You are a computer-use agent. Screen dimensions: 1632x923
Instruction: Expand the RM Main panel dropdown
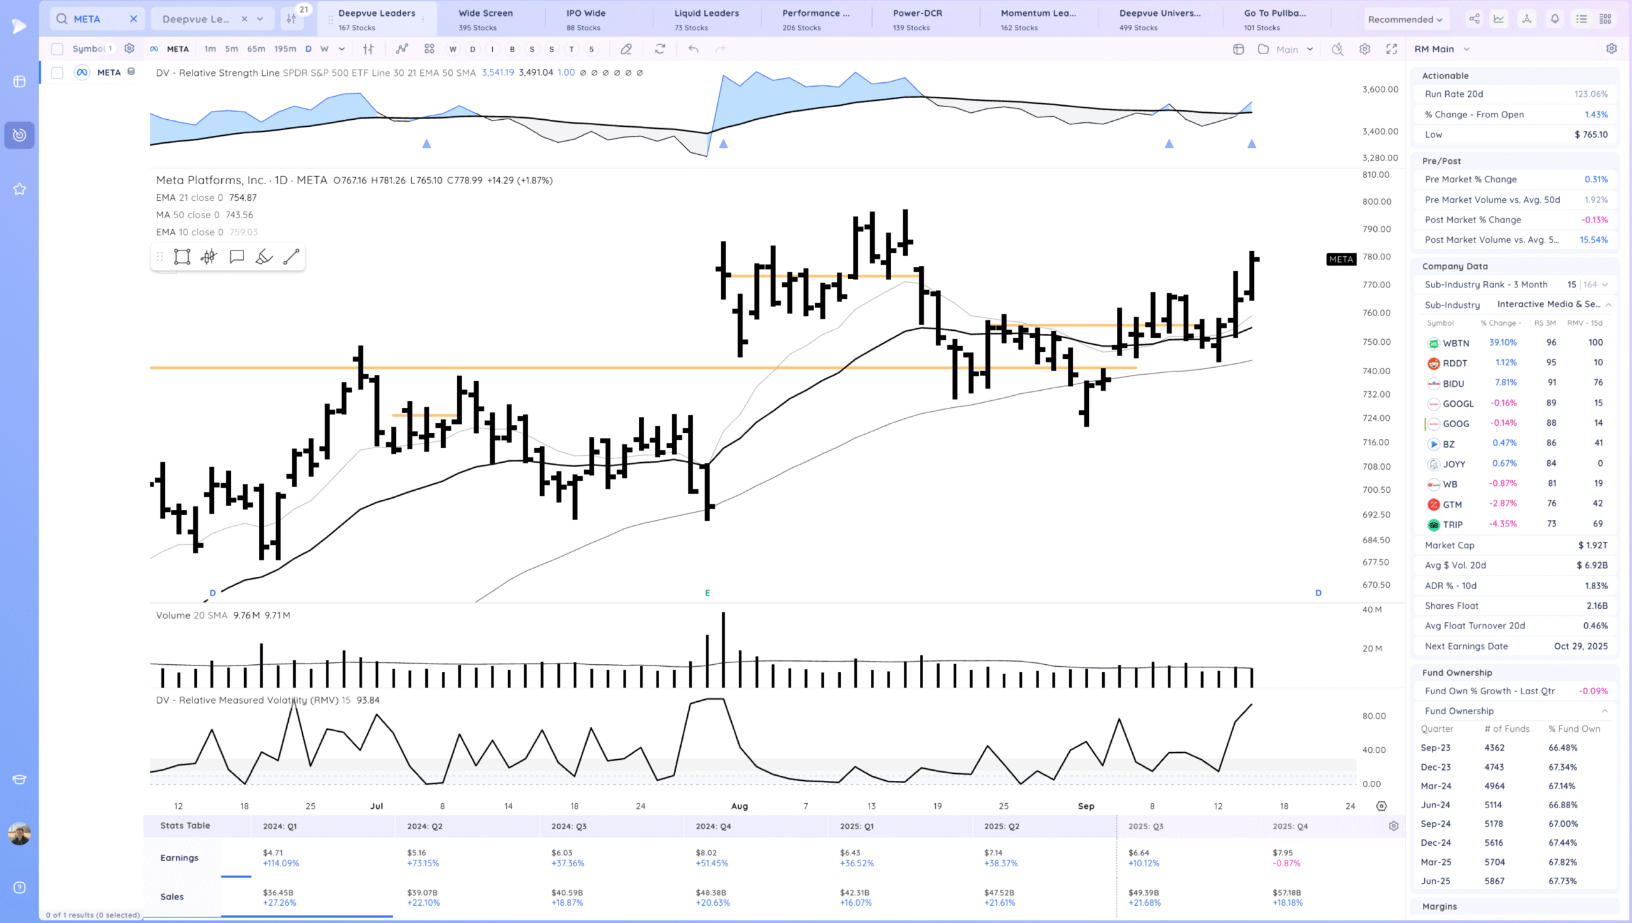1466,49
